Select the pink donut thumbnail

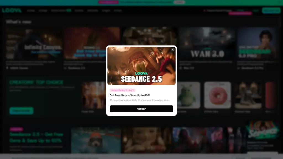point(218,95)
